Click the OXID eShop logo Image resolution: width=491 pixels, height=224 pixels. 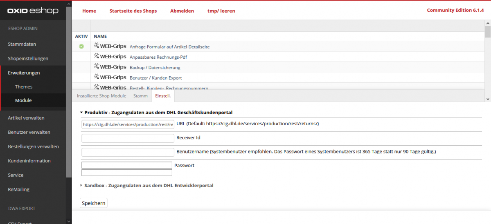coord(33,11)
